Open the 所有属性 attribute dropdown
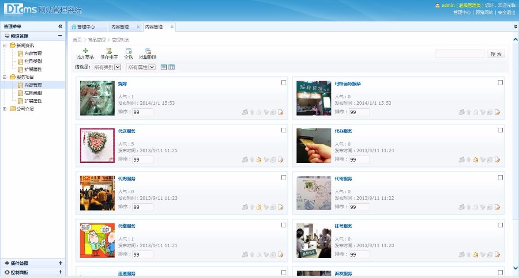519x278 pixels. tap(141, 67)
